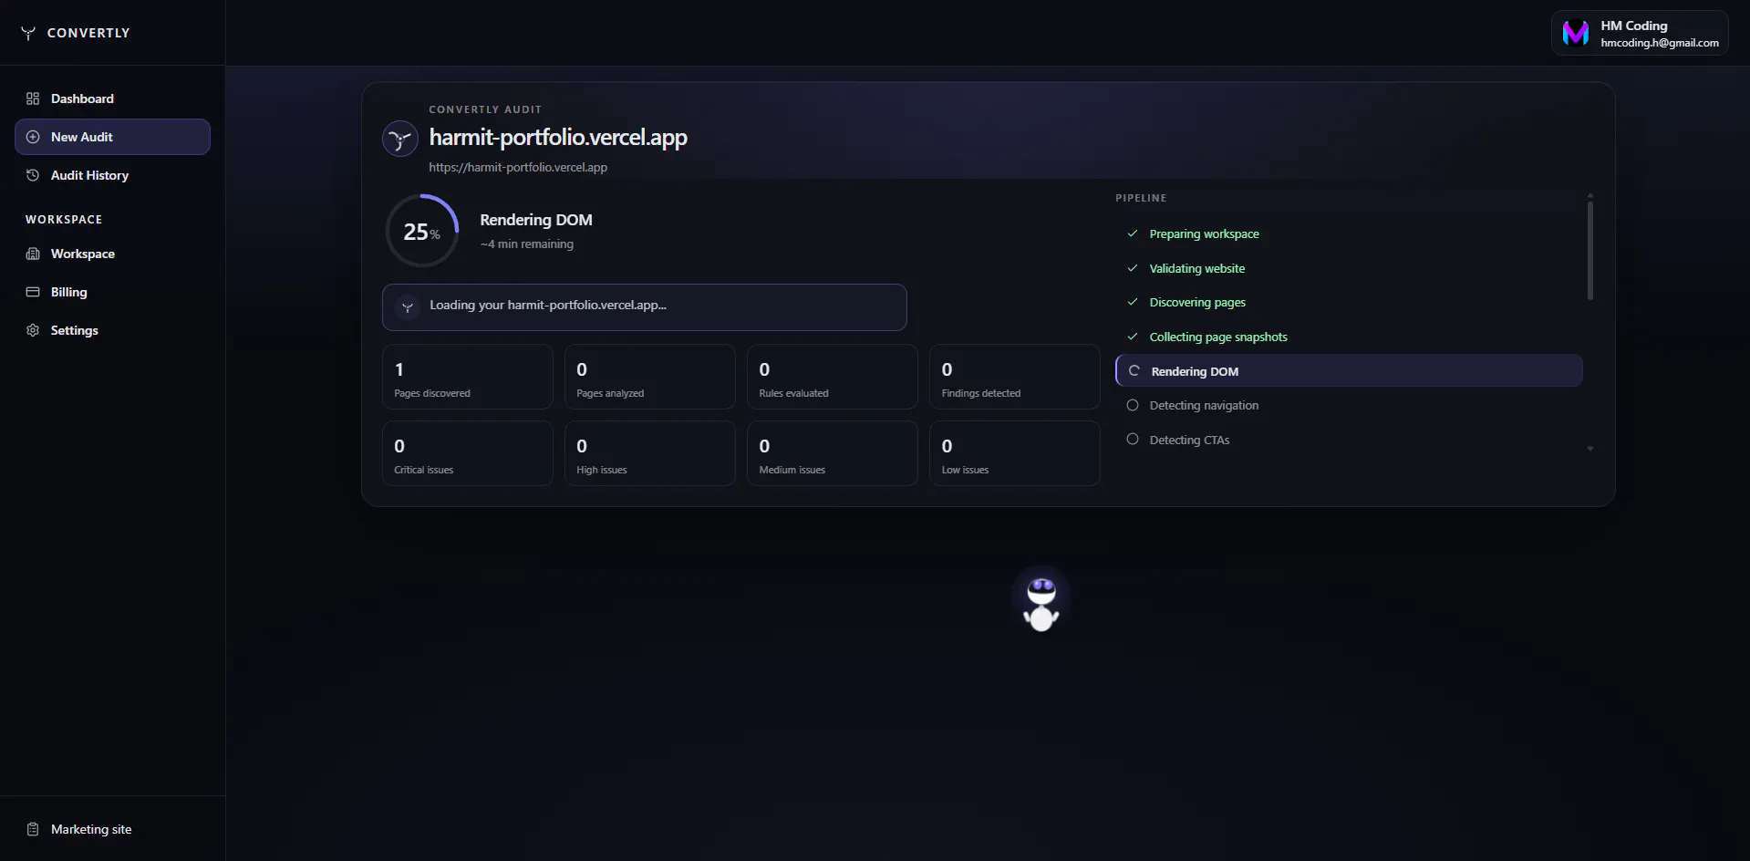The width and height of the screenshot is (1750, 861).
Task: Click the pipeline scroll-down arrow
Action: point(1590,449)
